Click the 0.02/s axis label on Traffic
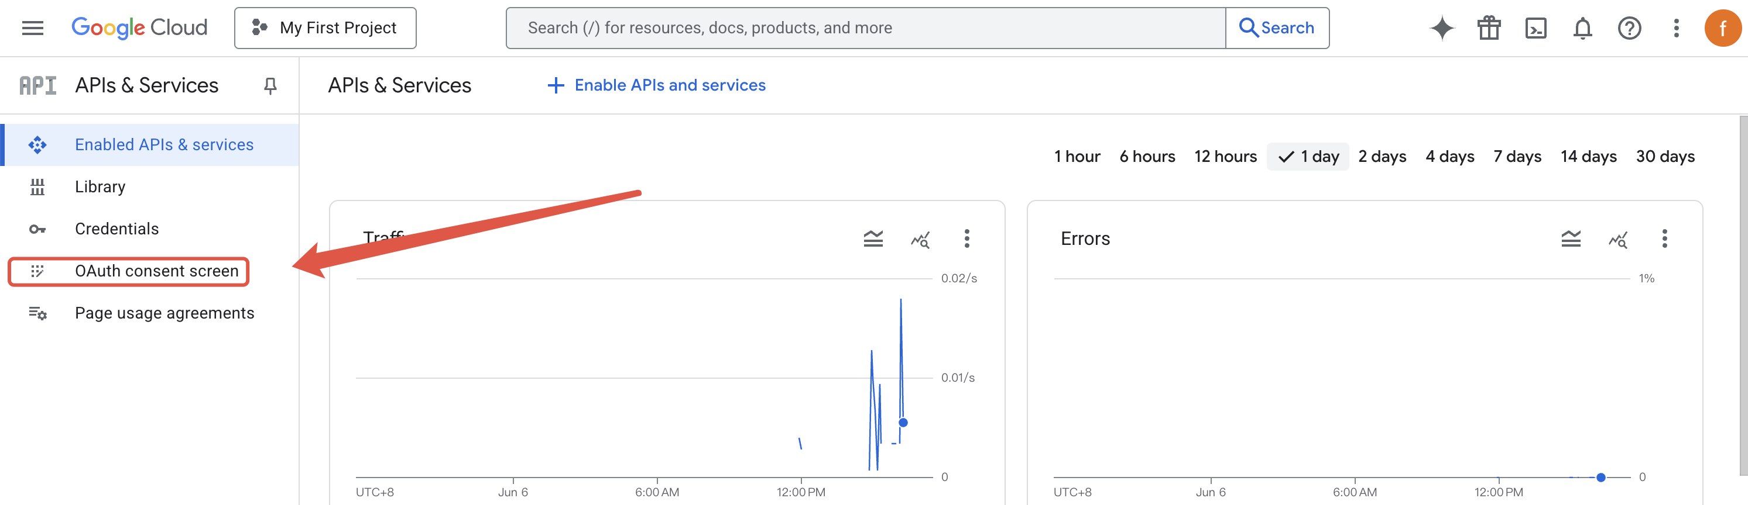Screen dimensions: 1748x505 pyautogui.click(x=959, y=279)
